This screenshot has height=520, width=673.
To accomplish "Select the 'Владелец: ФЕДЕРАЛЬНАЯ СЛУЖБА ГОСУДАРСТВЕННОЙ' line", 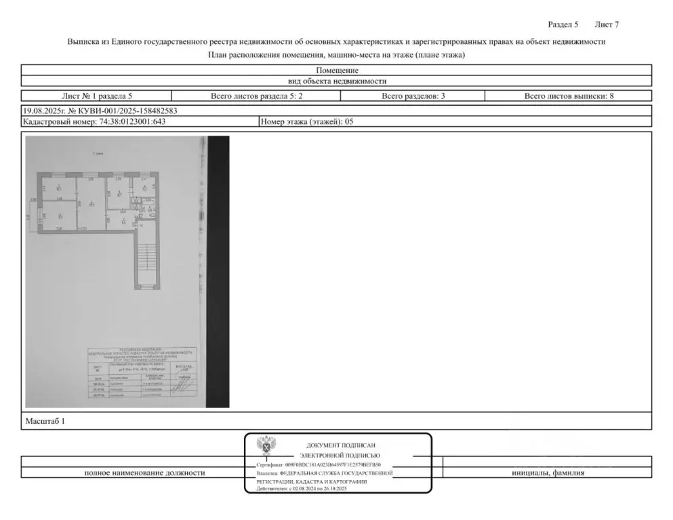I will pos(325,473).
